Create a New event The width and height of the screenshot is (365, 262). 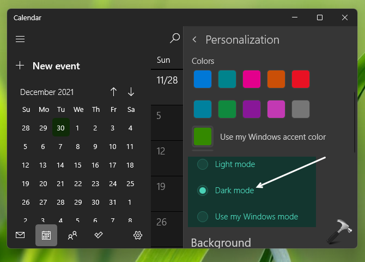click(49, 66)
